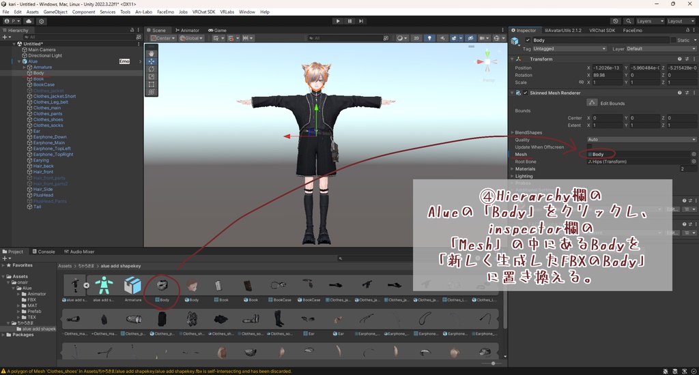
Task: Open Skinned Mesh Renderer context menu
Action: [x=694, y=93]
